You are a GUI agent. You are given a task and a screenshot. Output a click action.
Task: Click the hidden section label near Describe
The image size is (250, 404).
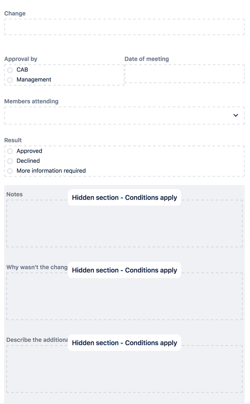[124, 342]
